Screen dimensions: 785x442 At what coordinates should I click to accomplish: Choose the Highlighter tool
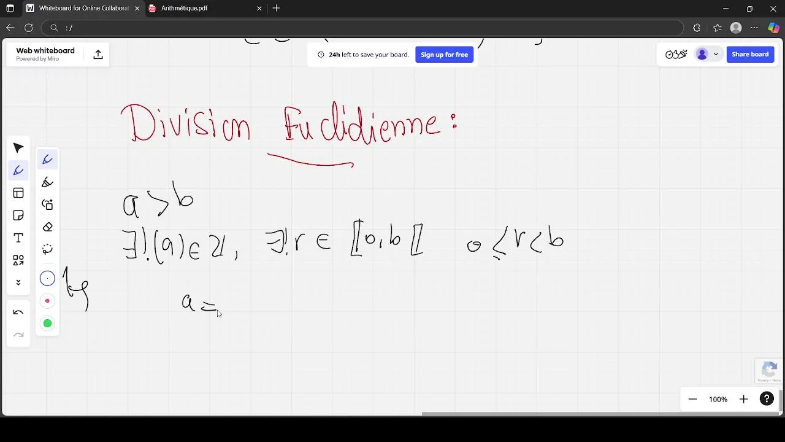pyautogui.click(x=47, y=182)
